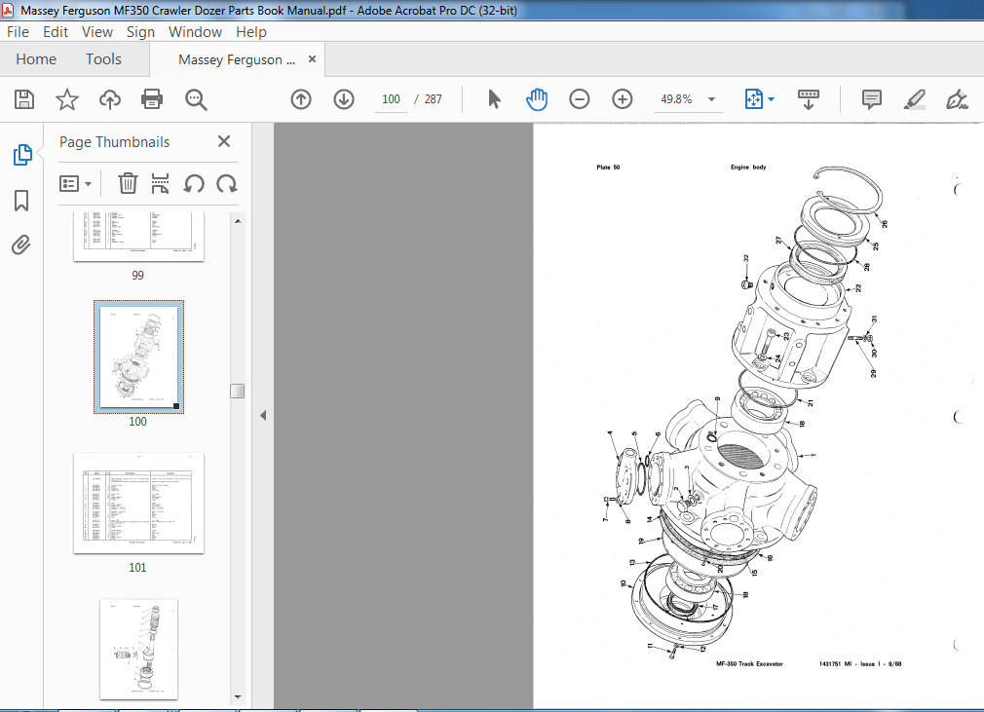Open the Attachments paperclip panel
The image size is (984, 712).
pyautogui.click(x=21, y=244)
